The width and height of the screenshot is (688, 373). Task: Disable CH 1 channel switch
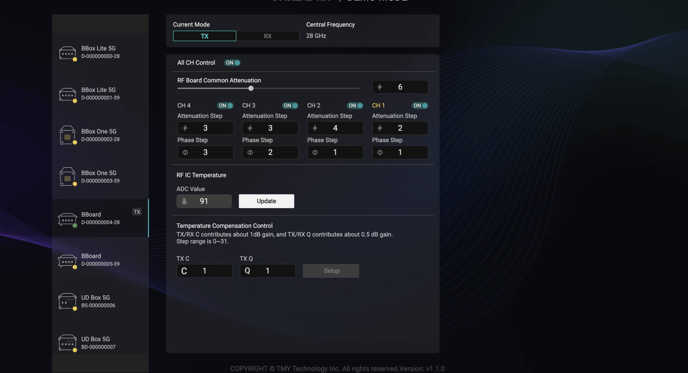point(420,106)
